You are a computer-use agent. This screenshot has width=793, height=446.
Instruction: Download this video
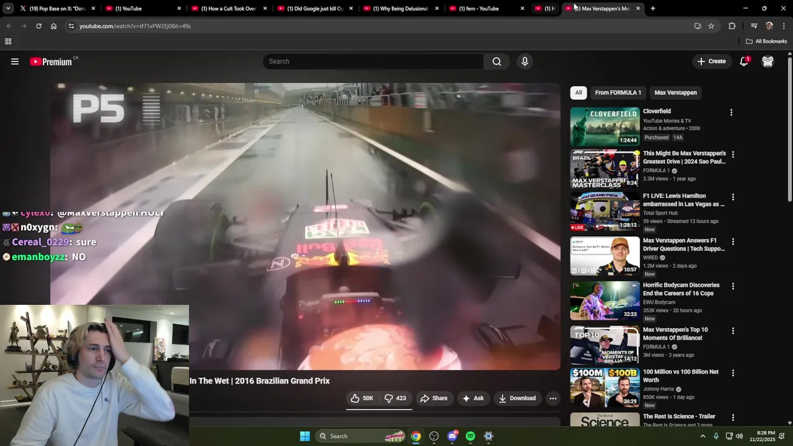click(517, 398)
